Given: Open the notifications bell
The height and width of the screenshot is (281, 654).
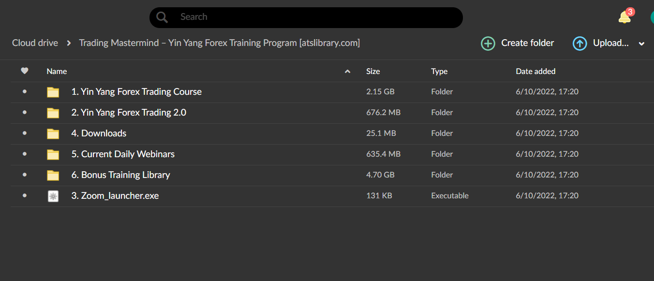Looking at the screenshot, I should coord(624,17).
